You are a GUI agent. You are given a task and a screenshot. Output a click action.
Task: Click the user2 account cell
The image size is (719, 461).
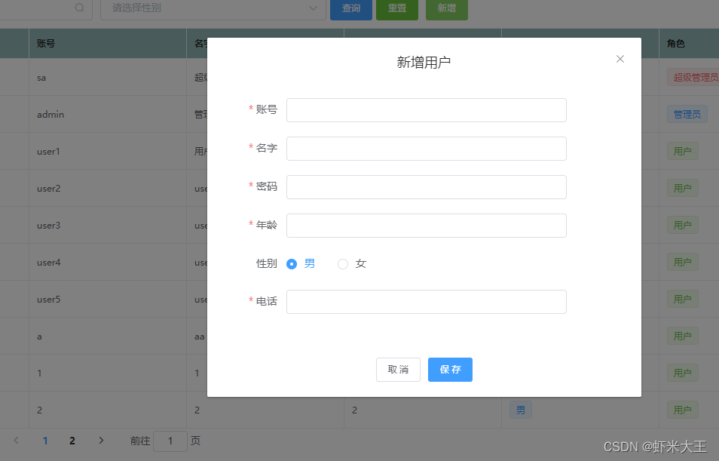coord(108,189)
